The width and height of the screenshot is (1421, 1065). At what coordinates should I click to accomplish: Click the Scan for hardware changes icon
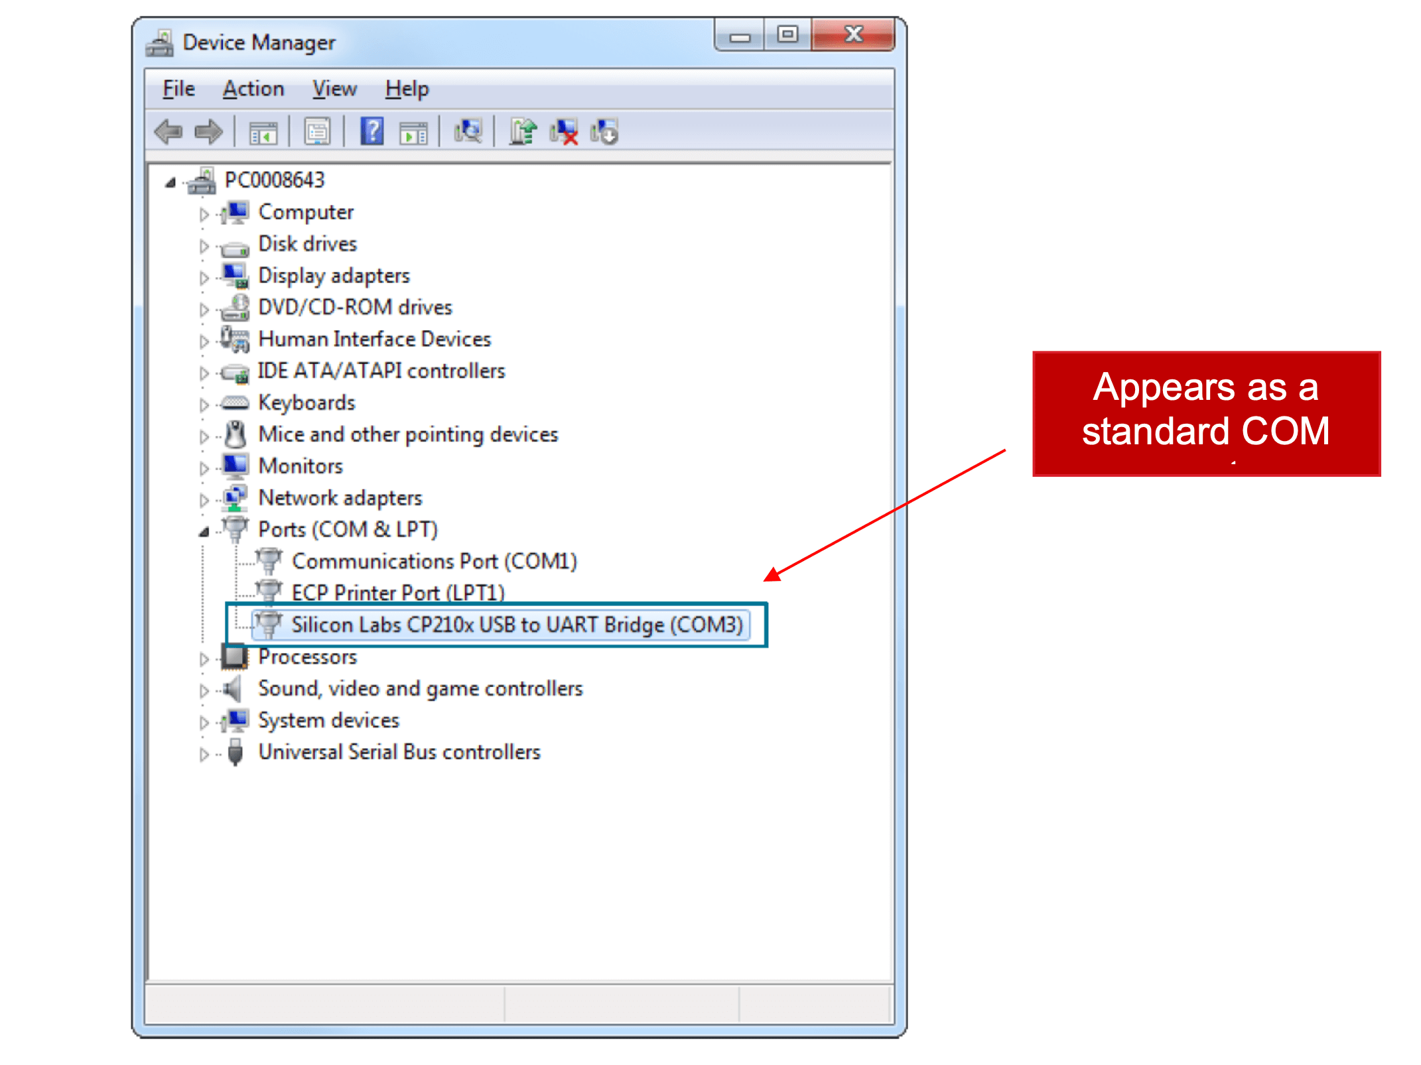tap(469, 132)
